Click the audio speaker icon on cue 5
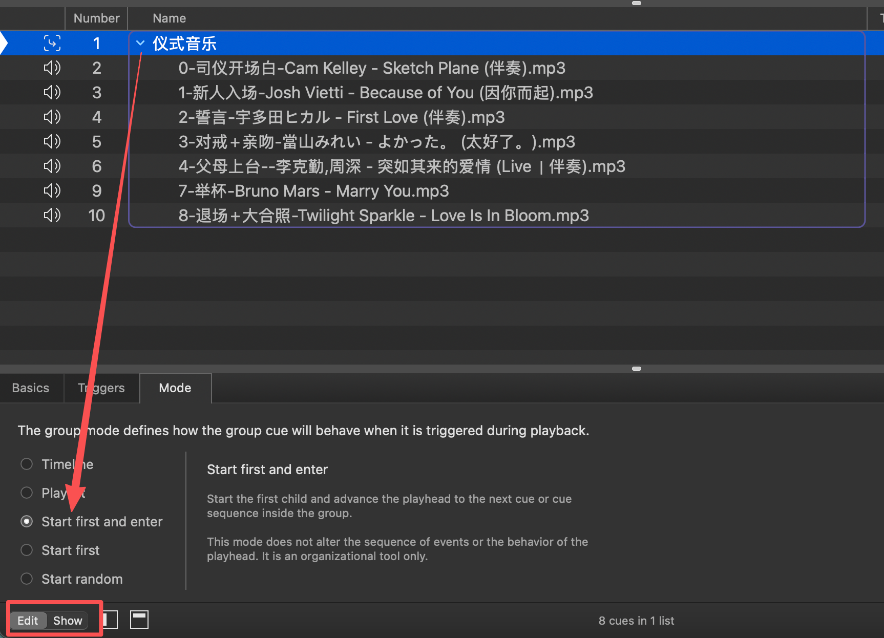 (52, 141)
